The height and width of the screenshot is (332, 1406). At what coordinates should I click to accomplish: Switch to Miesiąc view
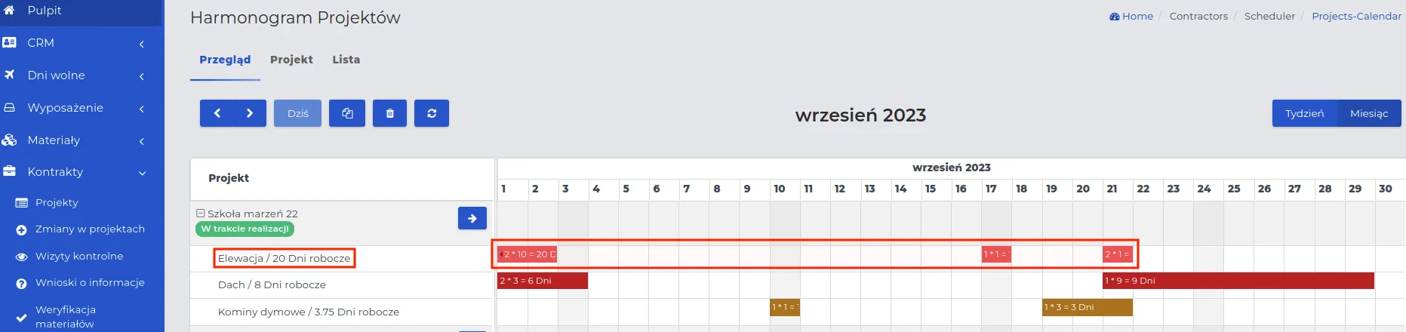coord(1369,113)
